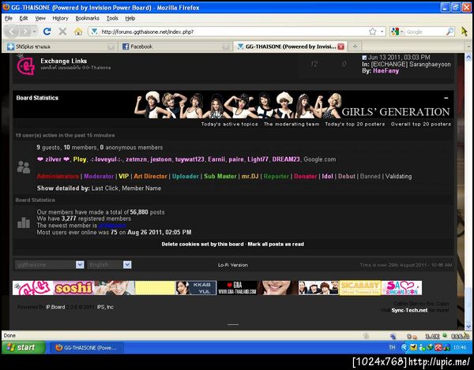Open the File menu

9,18
